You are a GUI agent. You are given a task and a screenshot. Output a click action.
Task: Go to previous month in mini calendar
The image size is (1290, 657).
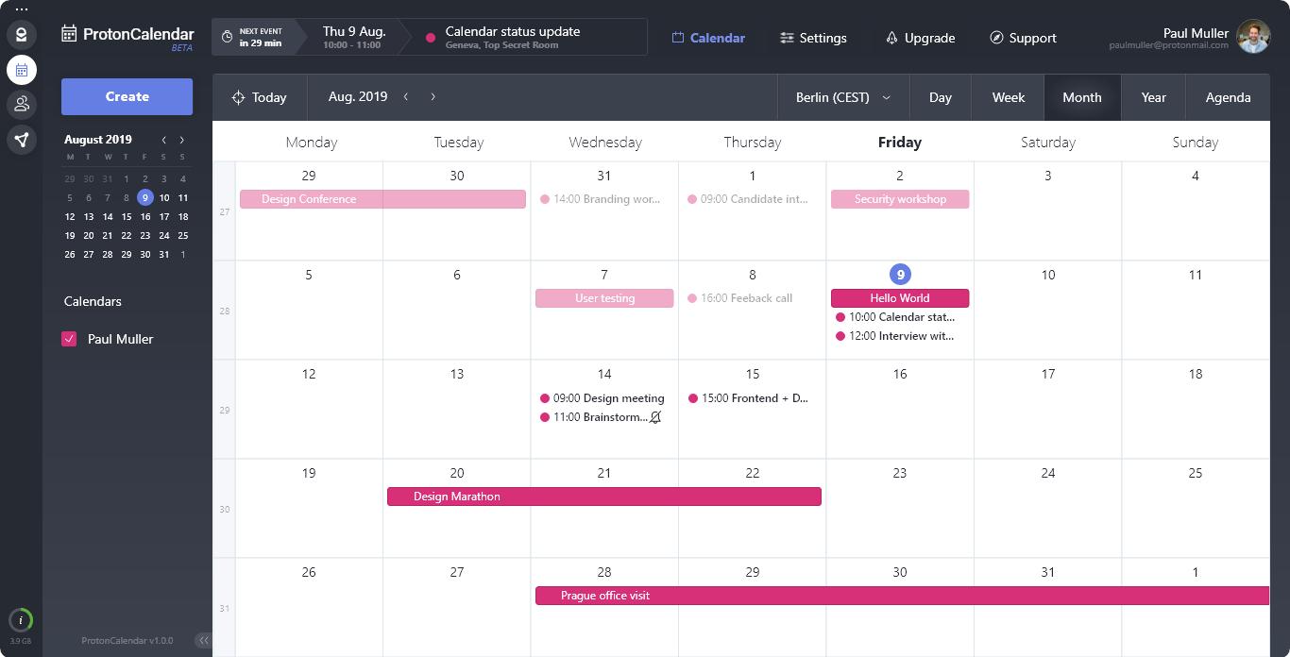[x=164, y=140]
